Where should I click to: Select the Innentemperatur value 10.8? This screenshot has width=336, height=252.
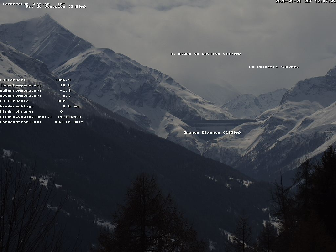tap(65, 85)
